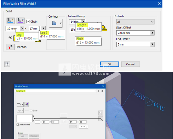Click the symbol Add button

23,136
